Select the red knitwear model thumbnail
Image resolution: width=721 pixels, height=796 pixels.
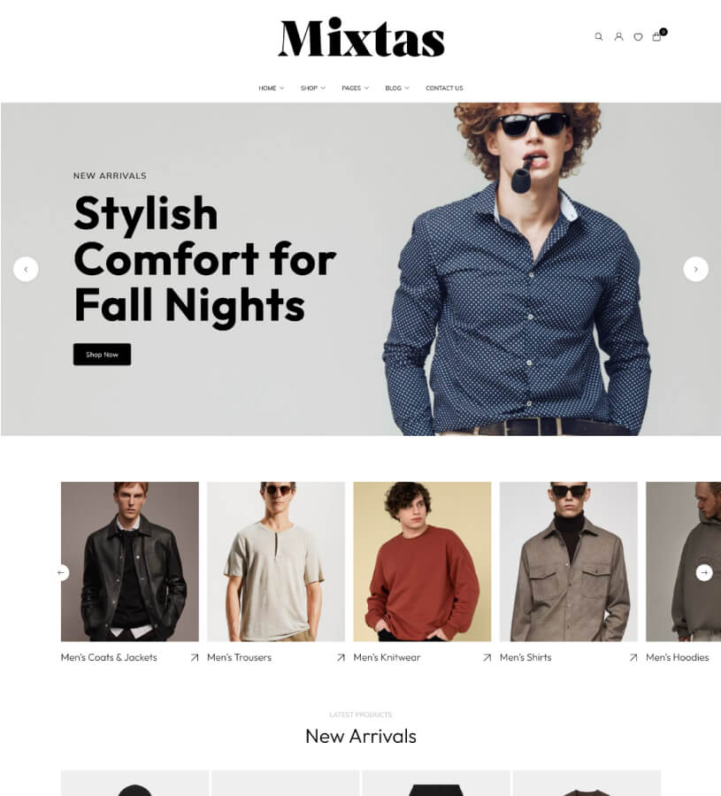tap(422, 562)
